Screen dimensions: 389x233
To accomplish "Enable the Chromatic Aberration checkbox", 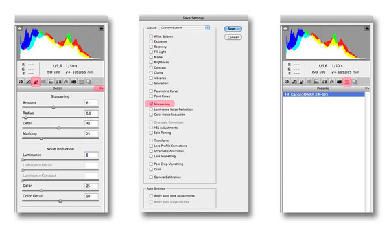I will tap(151, 151).
